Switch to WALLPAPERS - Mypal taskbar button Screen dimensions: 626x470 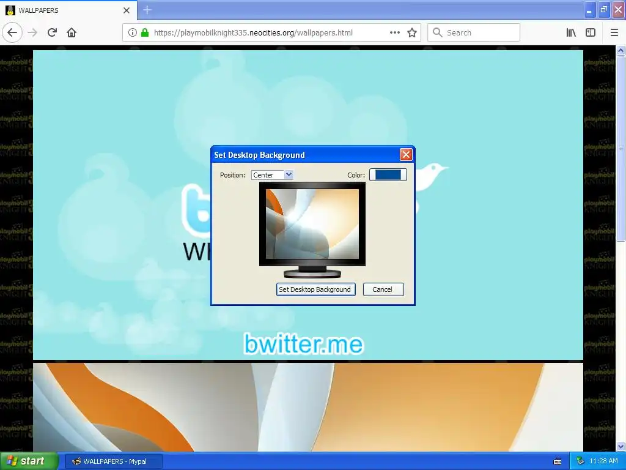coord(113,461)
